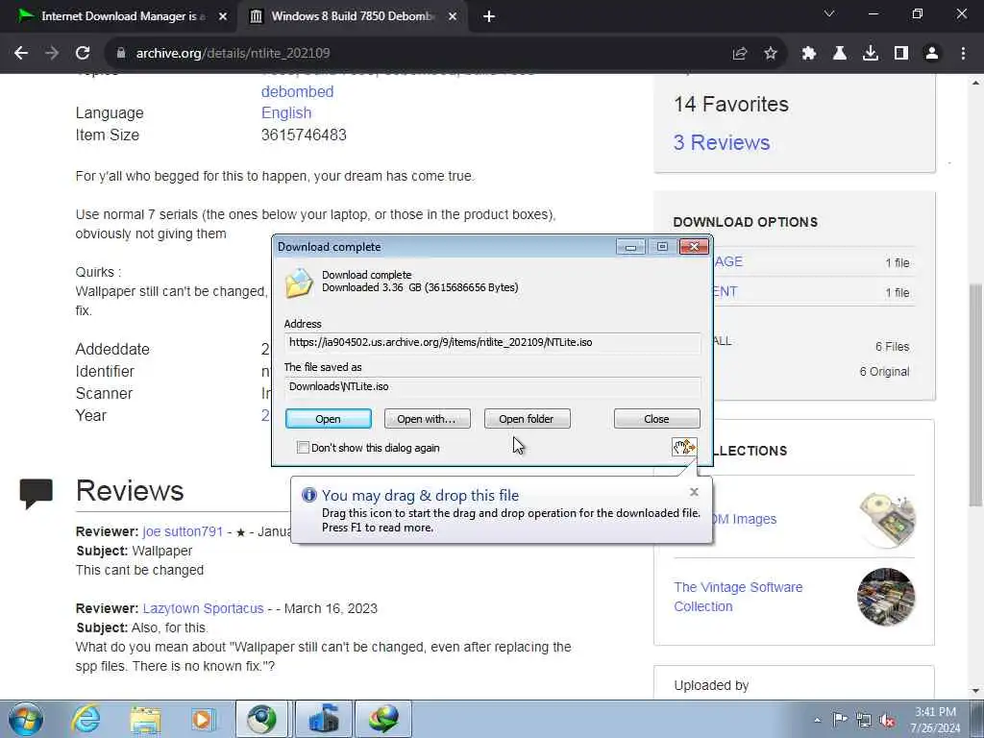Show Chrome downloads tray icon
The height and width of the screenshot is (738, 984).
871,54
